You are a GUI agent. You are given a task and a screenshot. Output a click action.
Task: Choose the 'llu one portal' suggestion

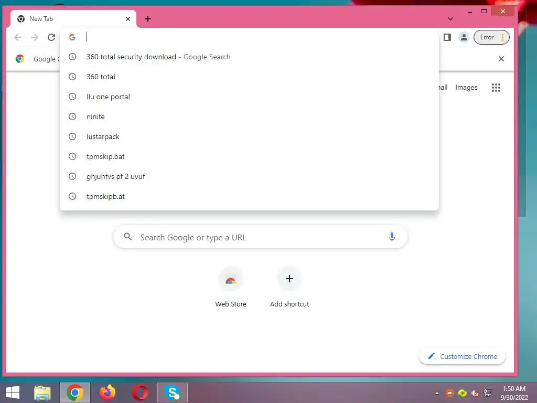(x=249, y=97)
